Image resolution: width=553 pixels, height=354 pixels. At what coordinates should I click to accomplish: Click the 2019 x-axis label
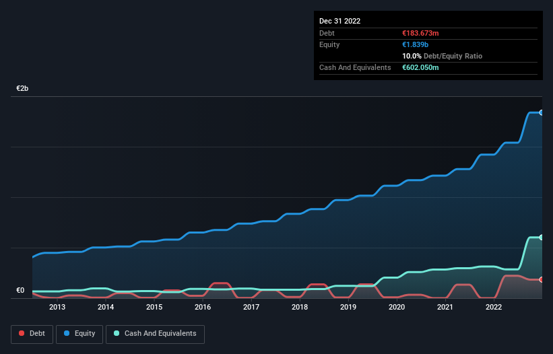coord(348,307)
